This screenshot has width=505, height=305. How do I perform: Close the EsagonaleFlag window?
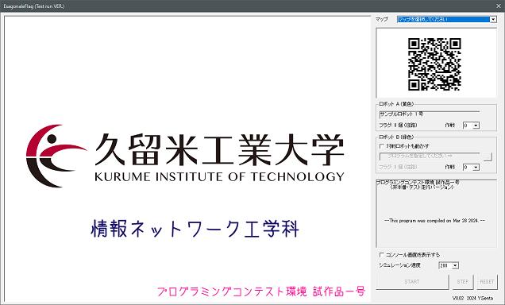[x=498, y=6]
